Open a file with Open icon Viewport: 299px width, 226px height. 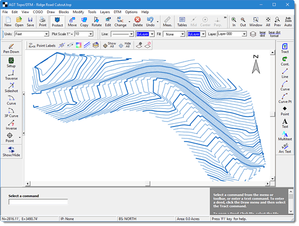19,22
